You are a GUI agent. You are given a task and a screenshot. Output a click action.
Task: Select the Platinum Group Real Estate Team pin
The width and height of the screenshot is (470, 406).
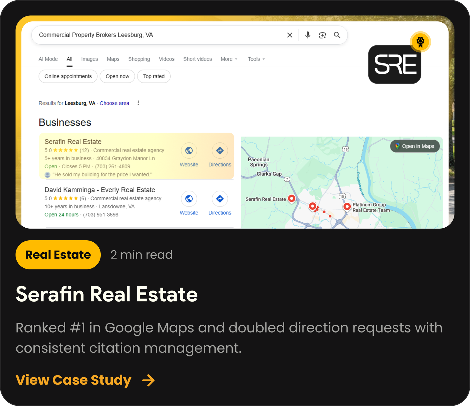click(x=347, y=207)
